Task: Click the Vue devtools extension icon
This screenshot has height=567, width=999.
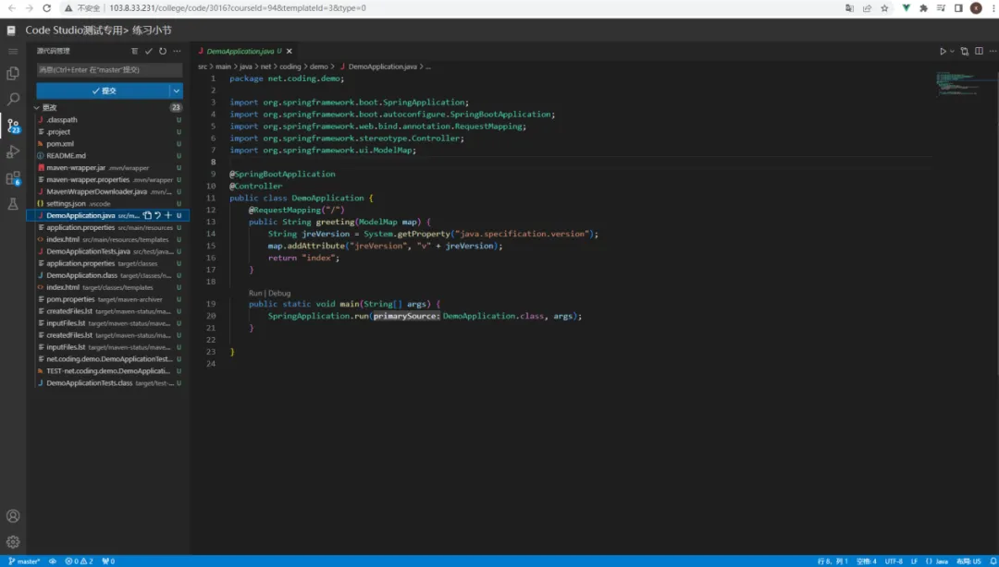Action: (906, 8)
